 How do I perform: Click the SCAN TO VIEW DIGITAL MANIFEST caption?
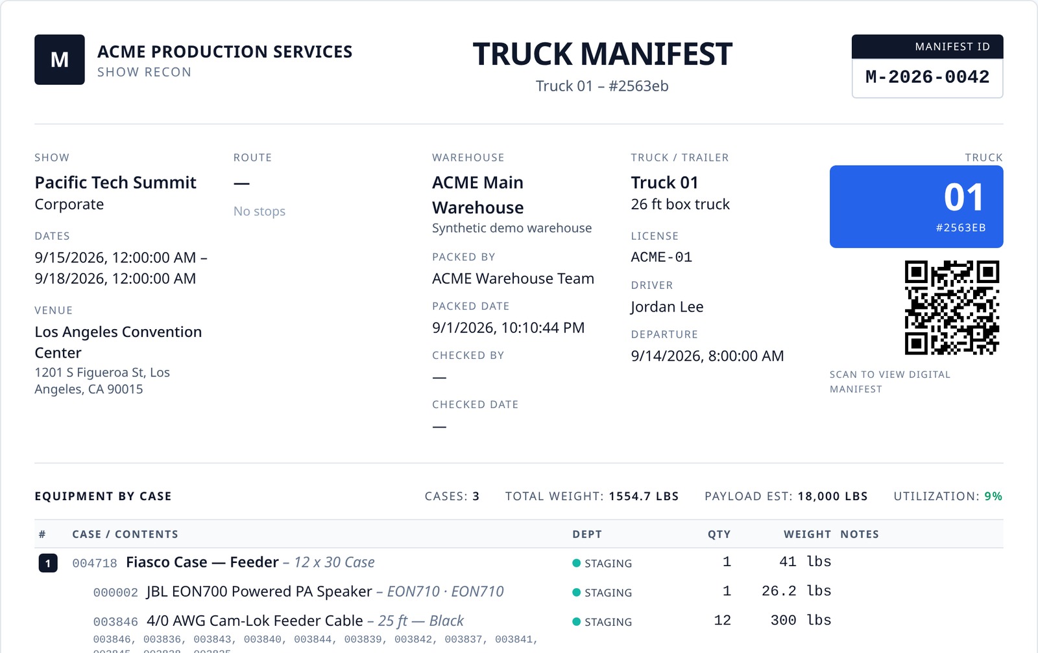tap(890, 382)
